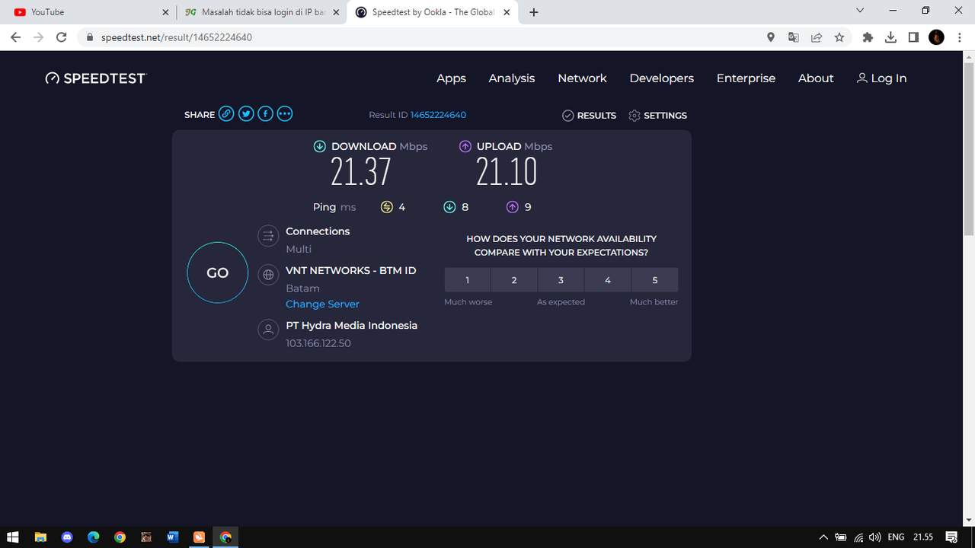Screen dimensions: 975x548
Task: Open RESULTS history
Action: 589,116
